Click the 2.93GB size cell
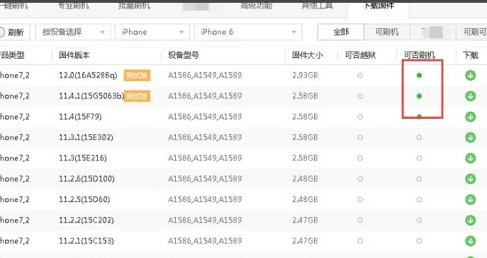Screen dimensions: 487x258 point(305,75)
